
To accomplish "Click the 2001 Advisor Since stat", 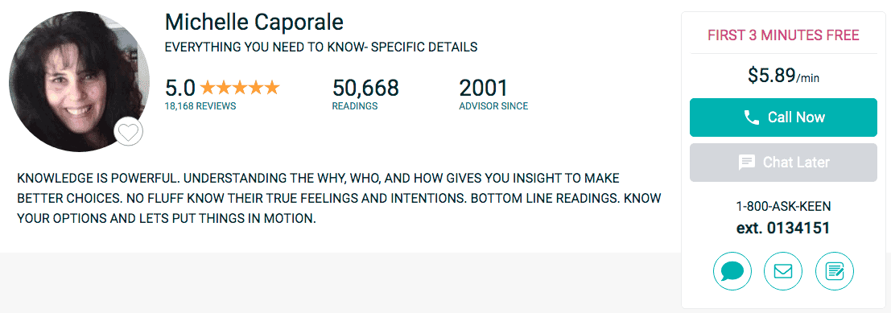I will coord(493,93).
